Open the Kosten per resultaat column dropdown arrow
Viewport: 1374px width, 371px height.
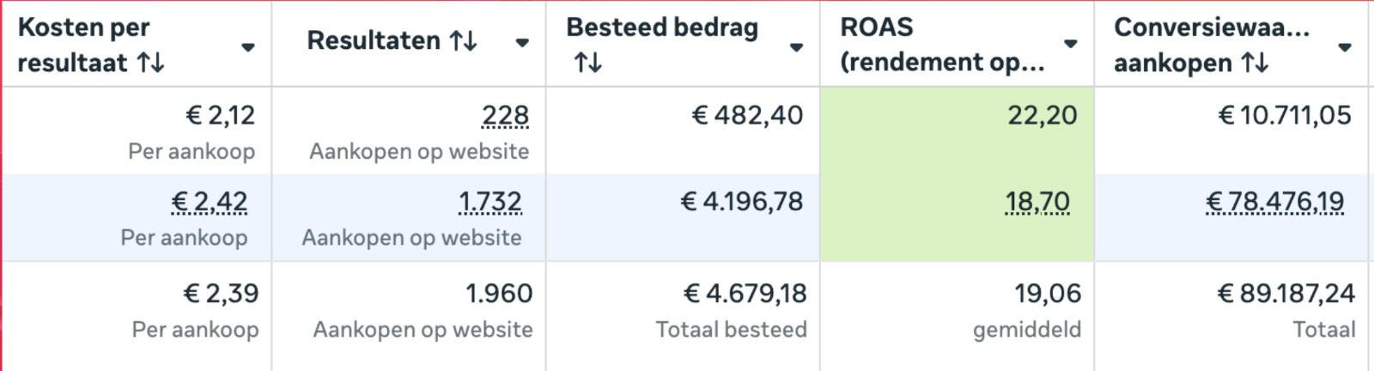tap(247, 47)
